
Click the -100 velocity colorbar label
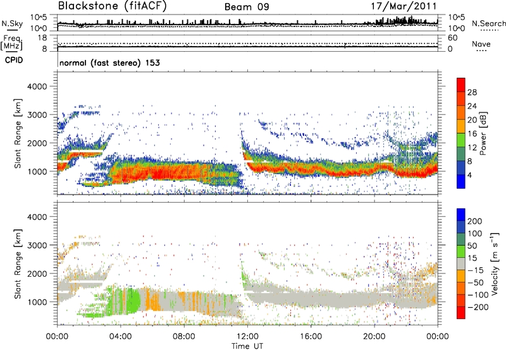[x=478, y=295]
